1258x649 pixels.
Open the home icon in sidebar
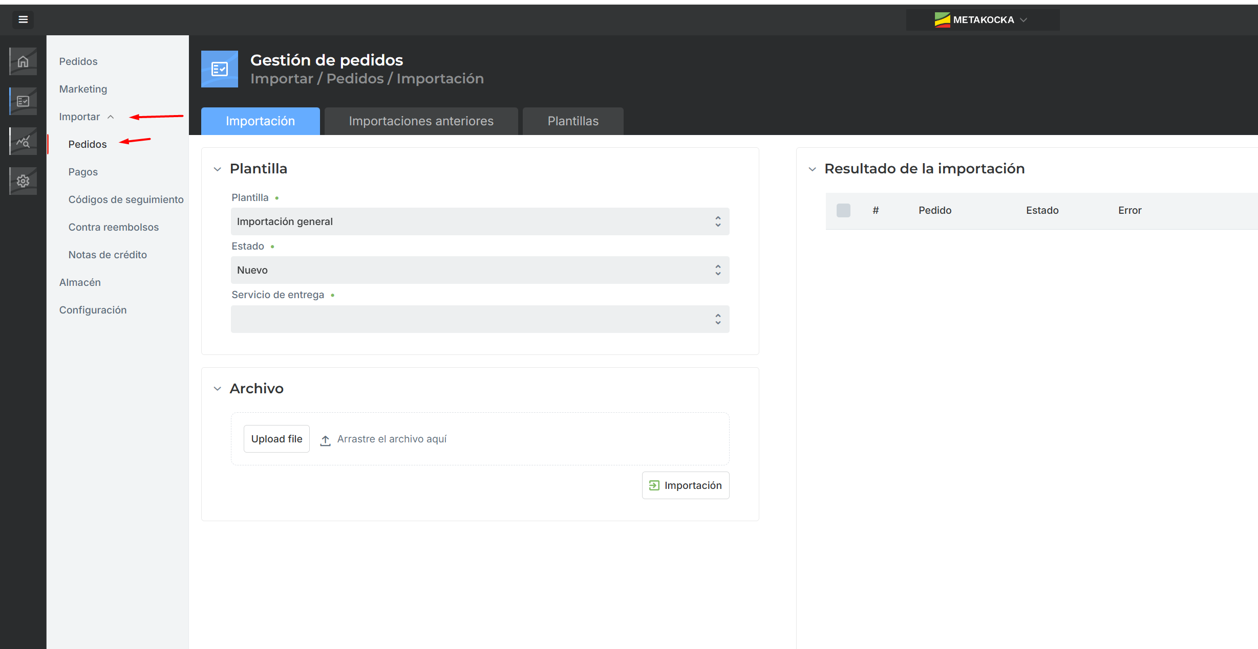(x=23, y=61)
